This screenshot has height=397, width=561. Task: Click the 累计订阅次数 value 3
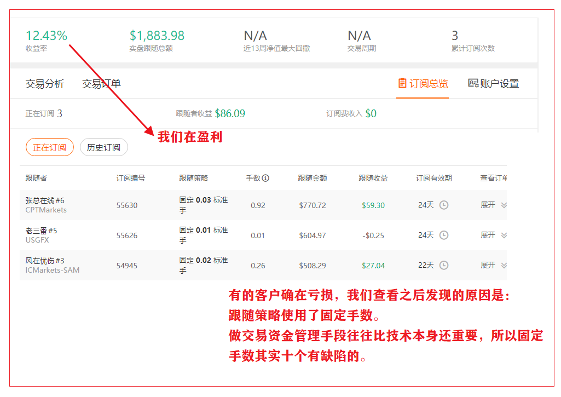click(455, 36)
